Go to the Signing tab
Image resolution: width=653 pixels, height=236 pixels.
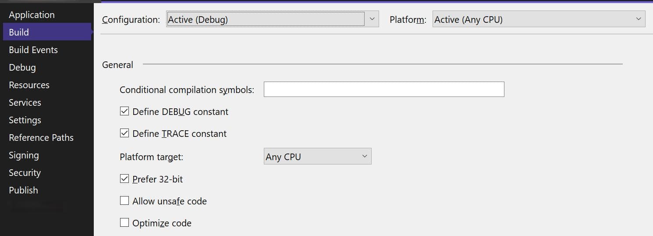click(x=24, y=155)
